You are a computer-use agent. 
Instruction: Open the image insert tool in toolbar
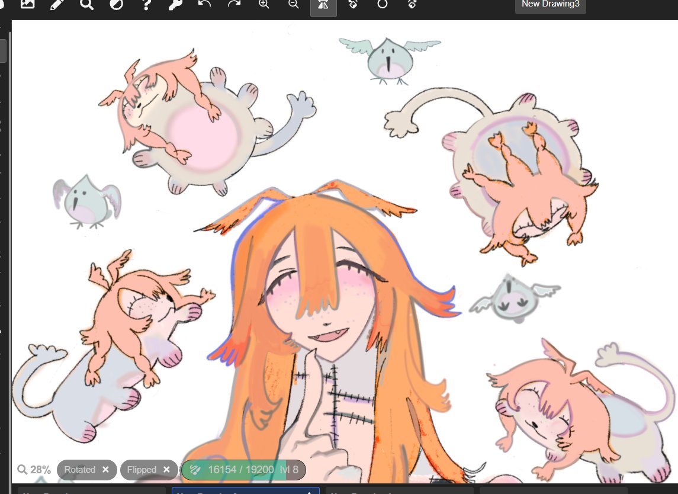point(27,4)
